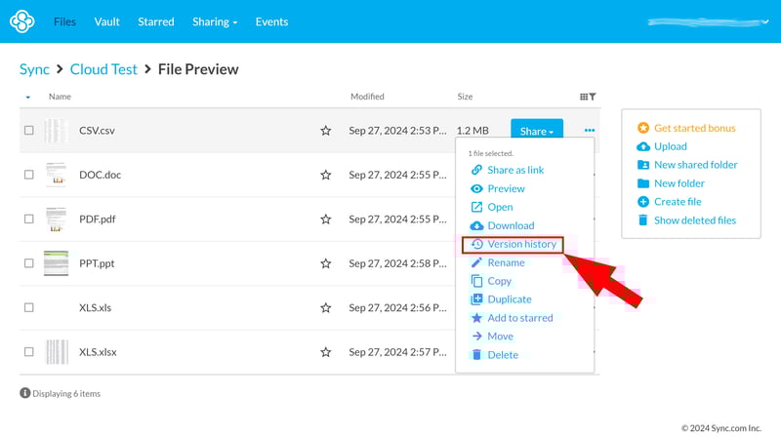Click the Upload cloud icon
The image size is (781, 439).
pos(642,146)
